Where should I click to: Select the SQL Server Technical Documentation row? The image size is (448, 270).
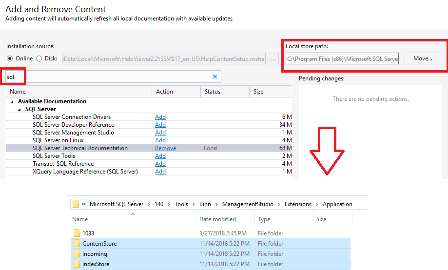(149, 148)
